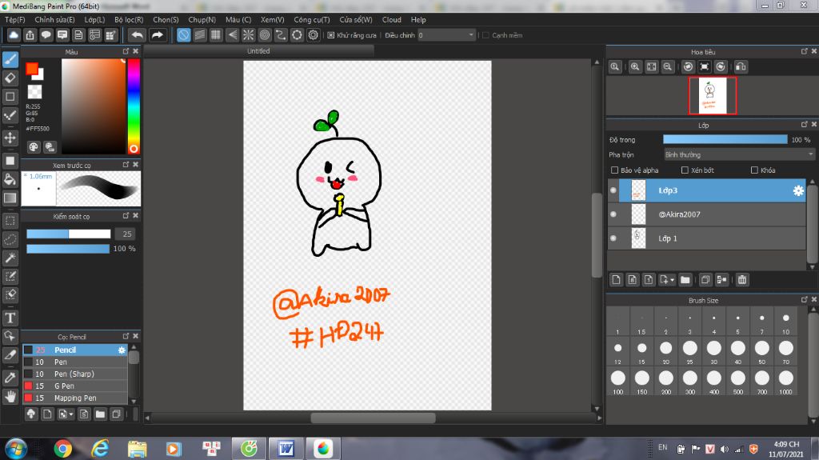Zoom in on the navigator panel
Screen dimensions: 819x460
635,67
